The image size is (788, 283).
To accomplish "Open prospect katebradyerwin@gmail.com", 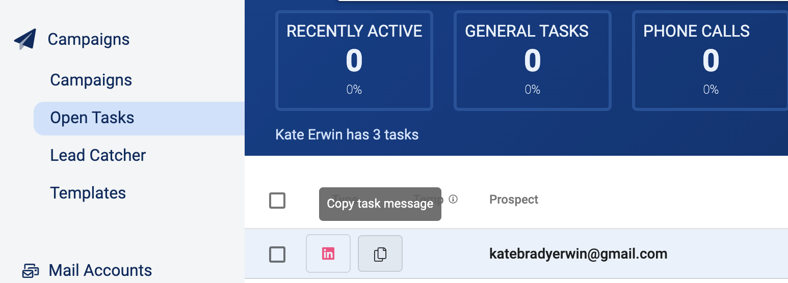I will (578, 253).
